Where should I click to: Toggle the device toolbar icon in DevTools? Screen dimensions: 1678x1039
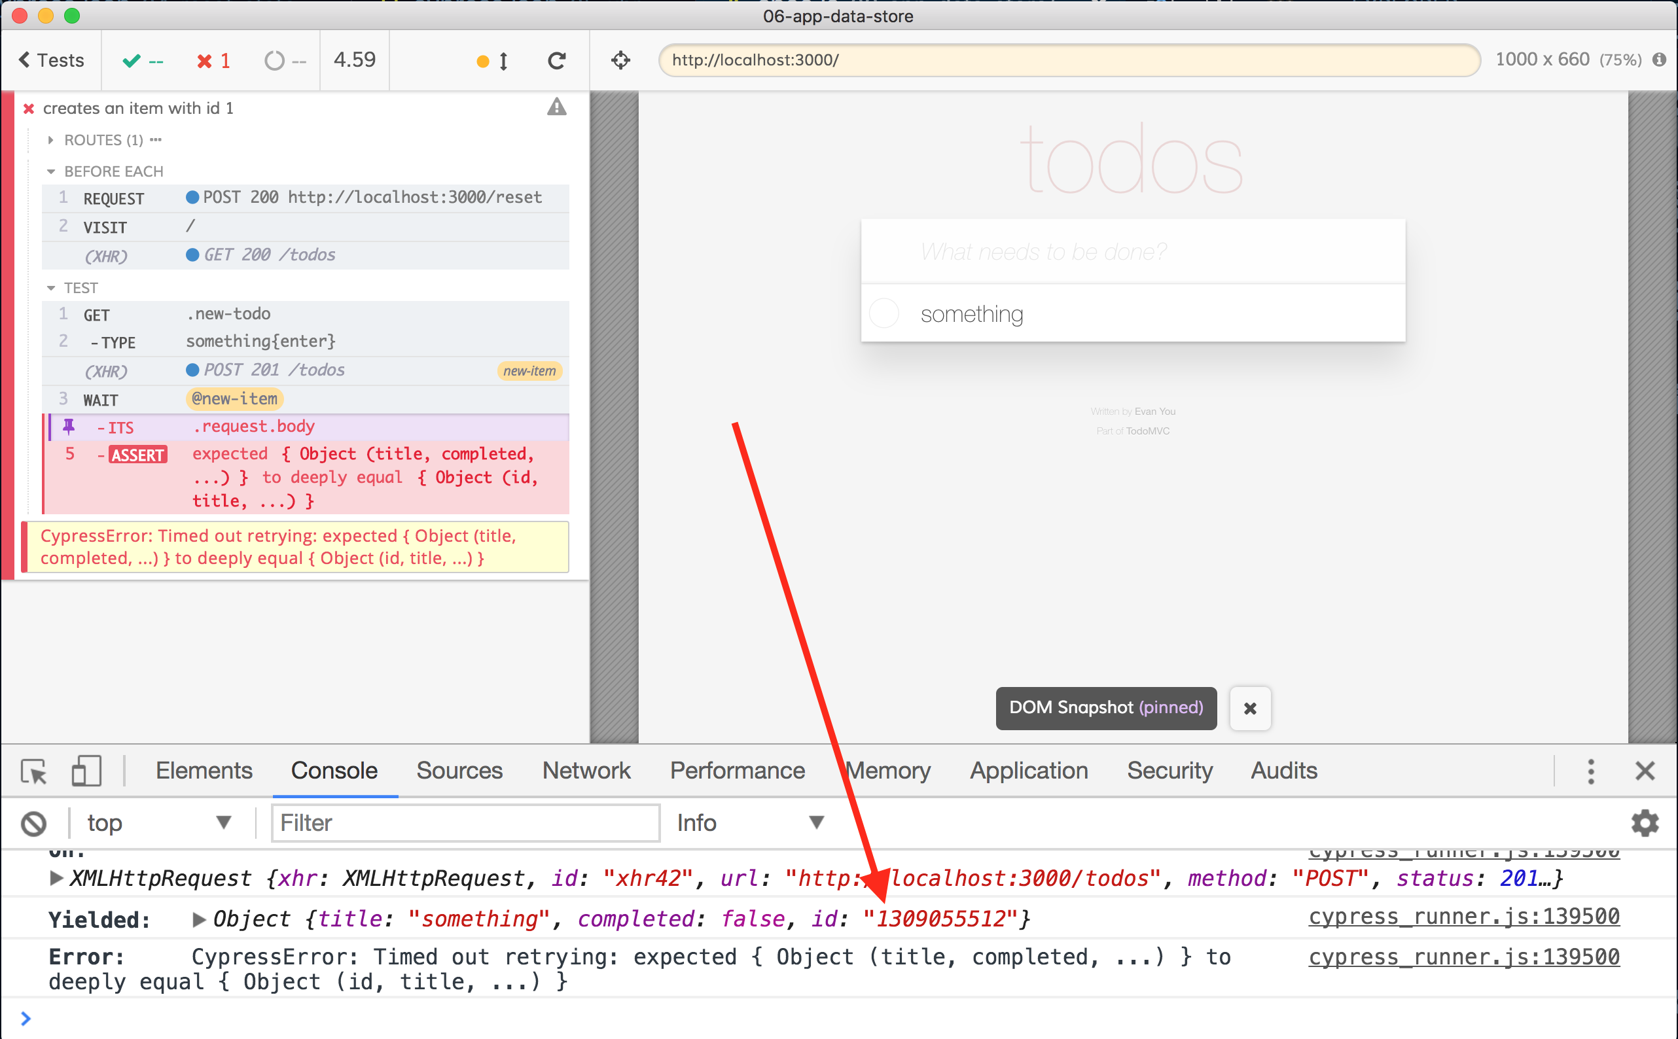pyautogui.click(x=86, y=771)
